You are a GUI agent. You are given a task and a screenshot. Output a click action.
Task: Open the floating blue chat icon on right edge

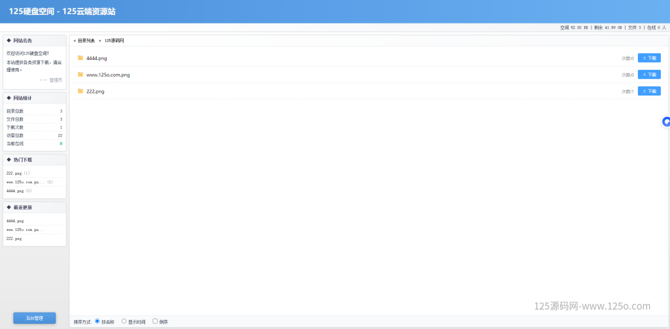point(665,122)
